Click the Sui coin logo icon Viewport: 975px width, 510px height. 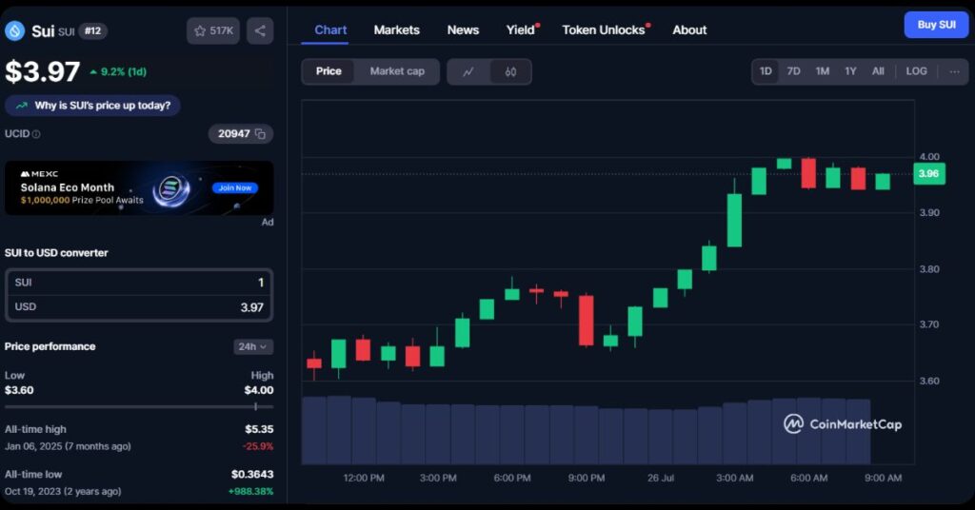[x=15, y=30]
